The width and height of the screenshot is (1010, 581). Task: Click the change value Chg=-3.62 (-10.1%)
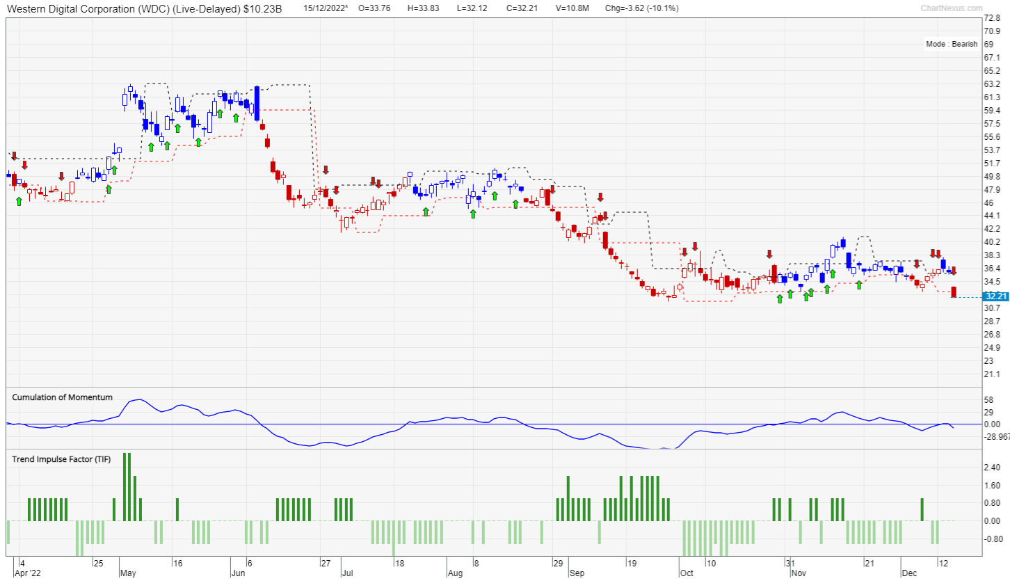[x=642, y=8]
